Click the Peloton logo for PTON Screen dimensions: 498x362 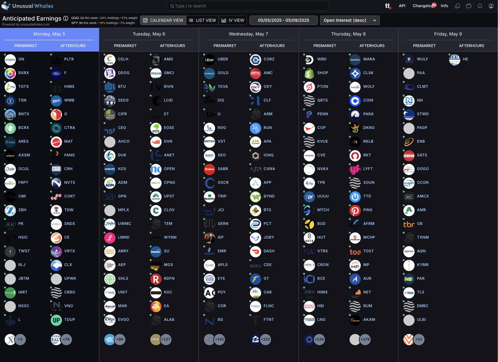pos(309,87)
